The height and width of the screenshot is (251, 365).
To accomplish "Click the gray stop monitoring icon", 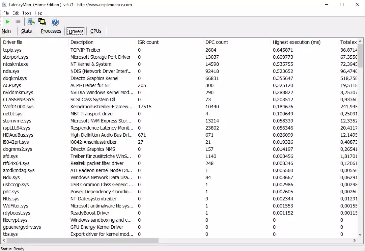I will 18,22.
